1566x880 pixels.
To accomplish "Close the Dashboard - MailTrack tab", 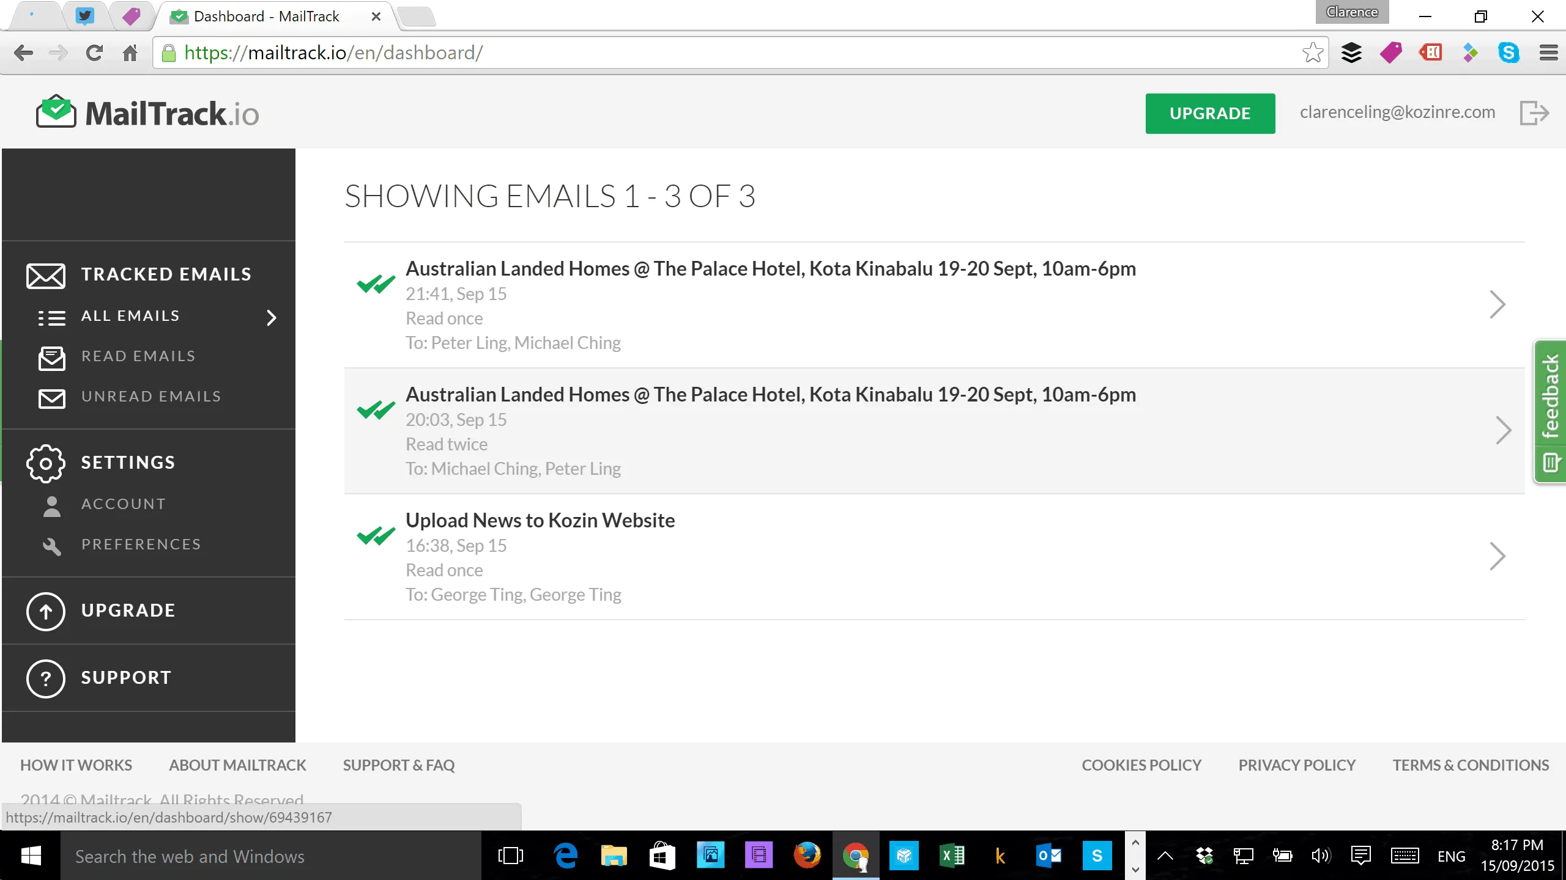I will coord(376,16).
